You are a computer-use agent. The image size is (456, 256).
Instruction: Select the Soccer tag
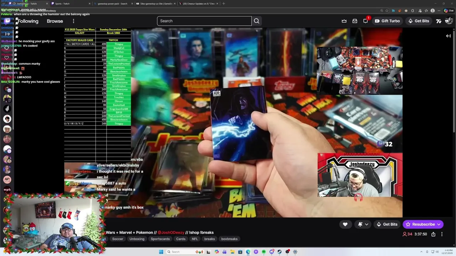(118, 239)
